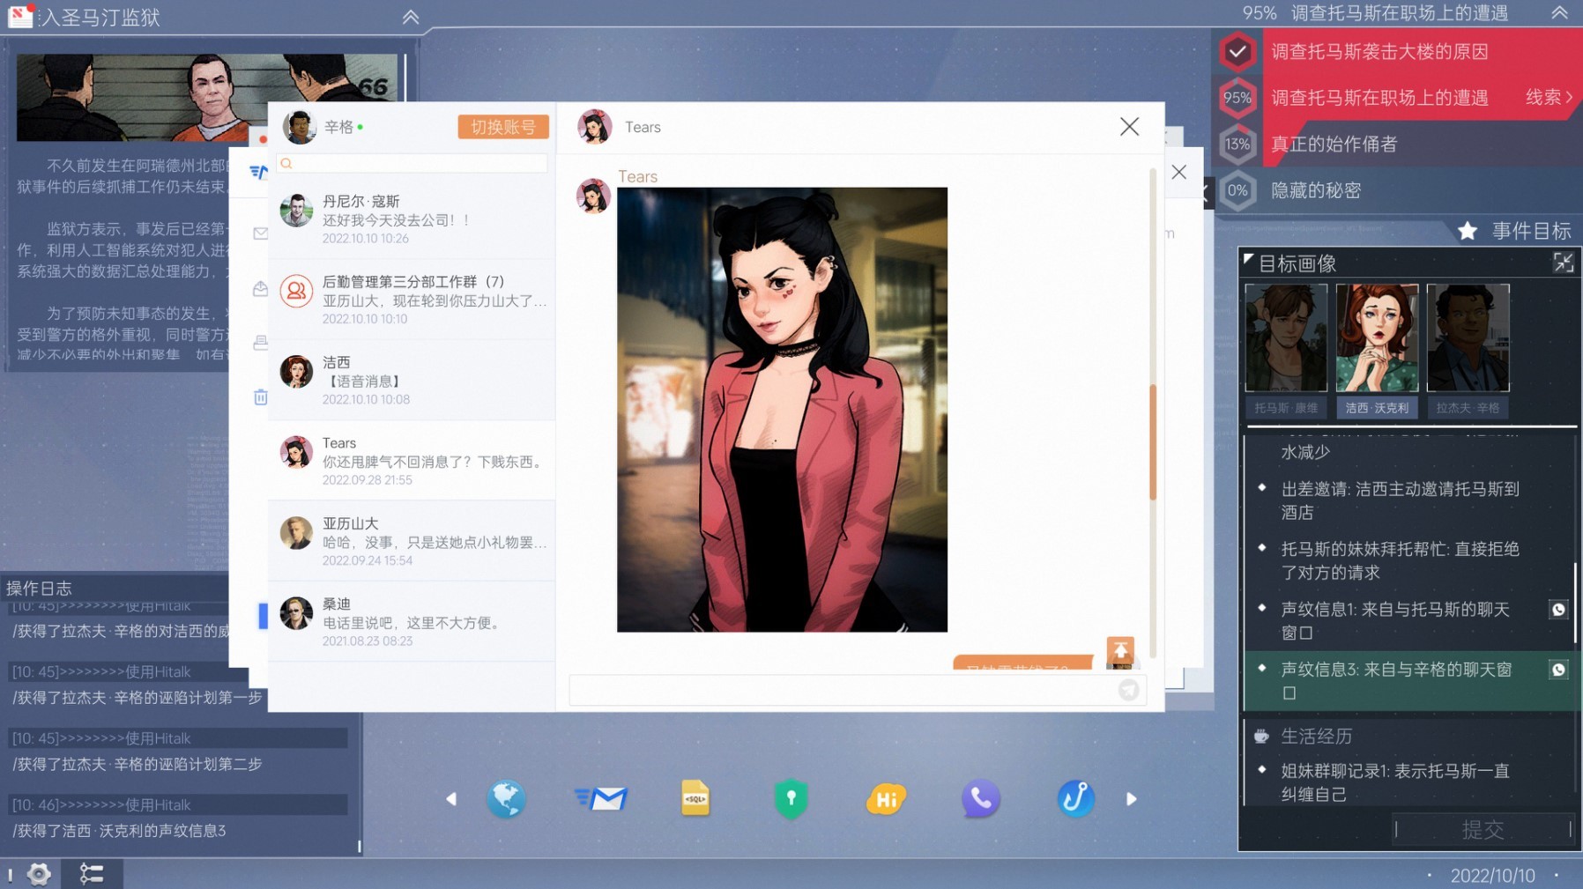This screenshot has height=889, width=1583.
Task: Select the 洁西·沃克利 portrait
Action: (1377, 337)
